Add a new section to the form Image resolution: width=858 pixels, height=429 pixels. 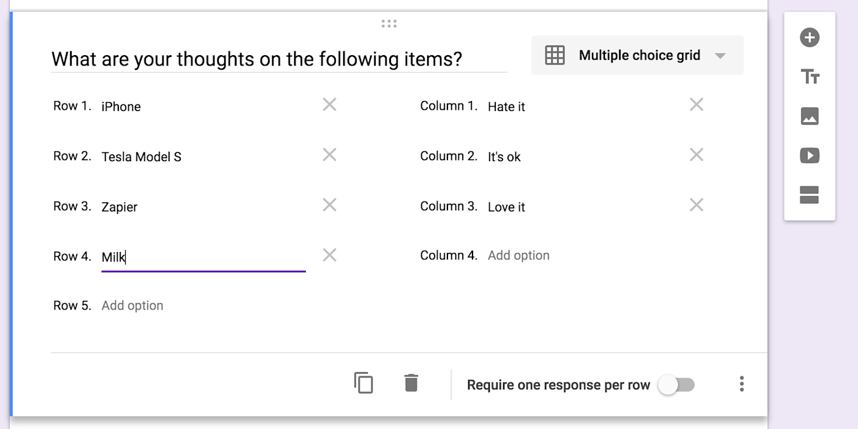click(810, 195)
